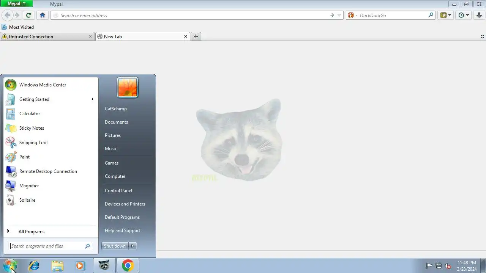
Task: Click the search magnifier in DuckDuckGo box
Action: 431,15
